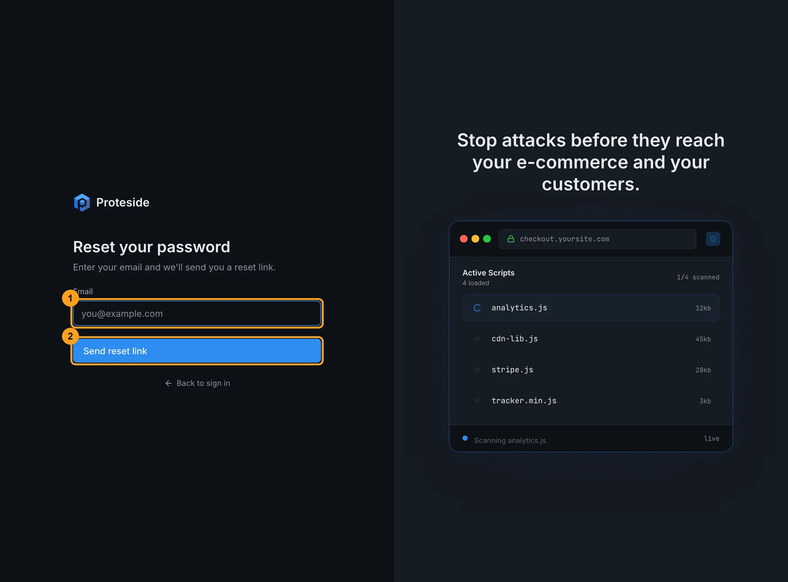Click the padlock icon in checkout URL bar
This screenshot has height=582, width=788.
coord(511,239)
